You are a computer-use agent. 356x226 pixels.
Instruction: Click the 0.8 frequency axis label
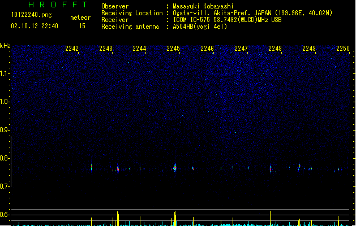click(5, 158)
